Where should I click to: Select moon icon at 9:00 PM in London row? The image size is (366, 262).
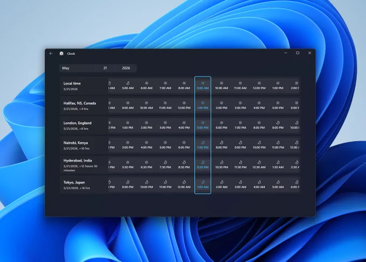click(x=278, y=123)
